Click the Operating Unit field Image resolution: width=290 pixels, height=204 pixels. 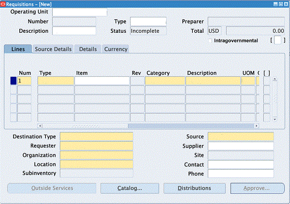80,12
